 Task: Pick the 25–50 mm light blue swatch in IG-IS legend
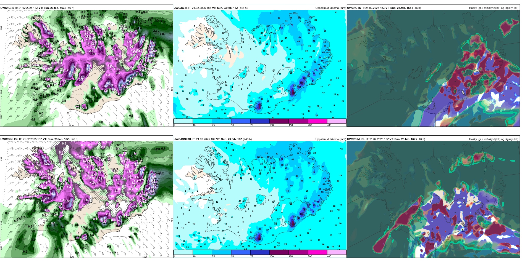(x=222, y=121)
